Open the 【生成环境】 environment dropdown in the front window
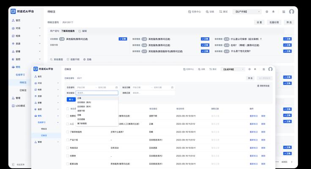Viewport: 311px width, 169px height. coord(233,69)
